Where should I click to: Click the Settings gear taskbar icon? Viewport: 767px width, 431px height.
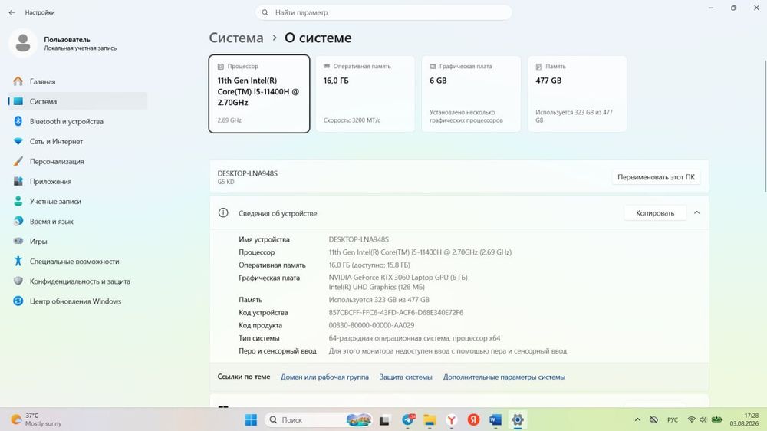click(x=518, y=419)
